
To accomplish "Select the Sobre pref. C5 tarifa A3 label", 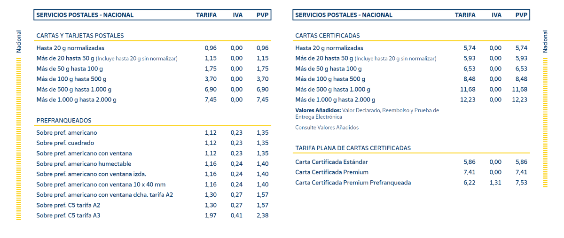I will pos(68,215).
